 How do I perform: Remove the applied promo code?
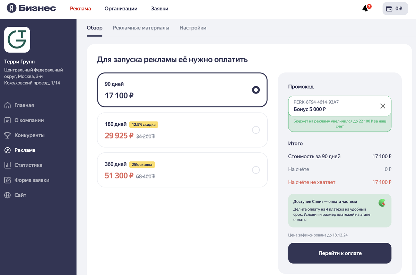(x=383, y=106)
